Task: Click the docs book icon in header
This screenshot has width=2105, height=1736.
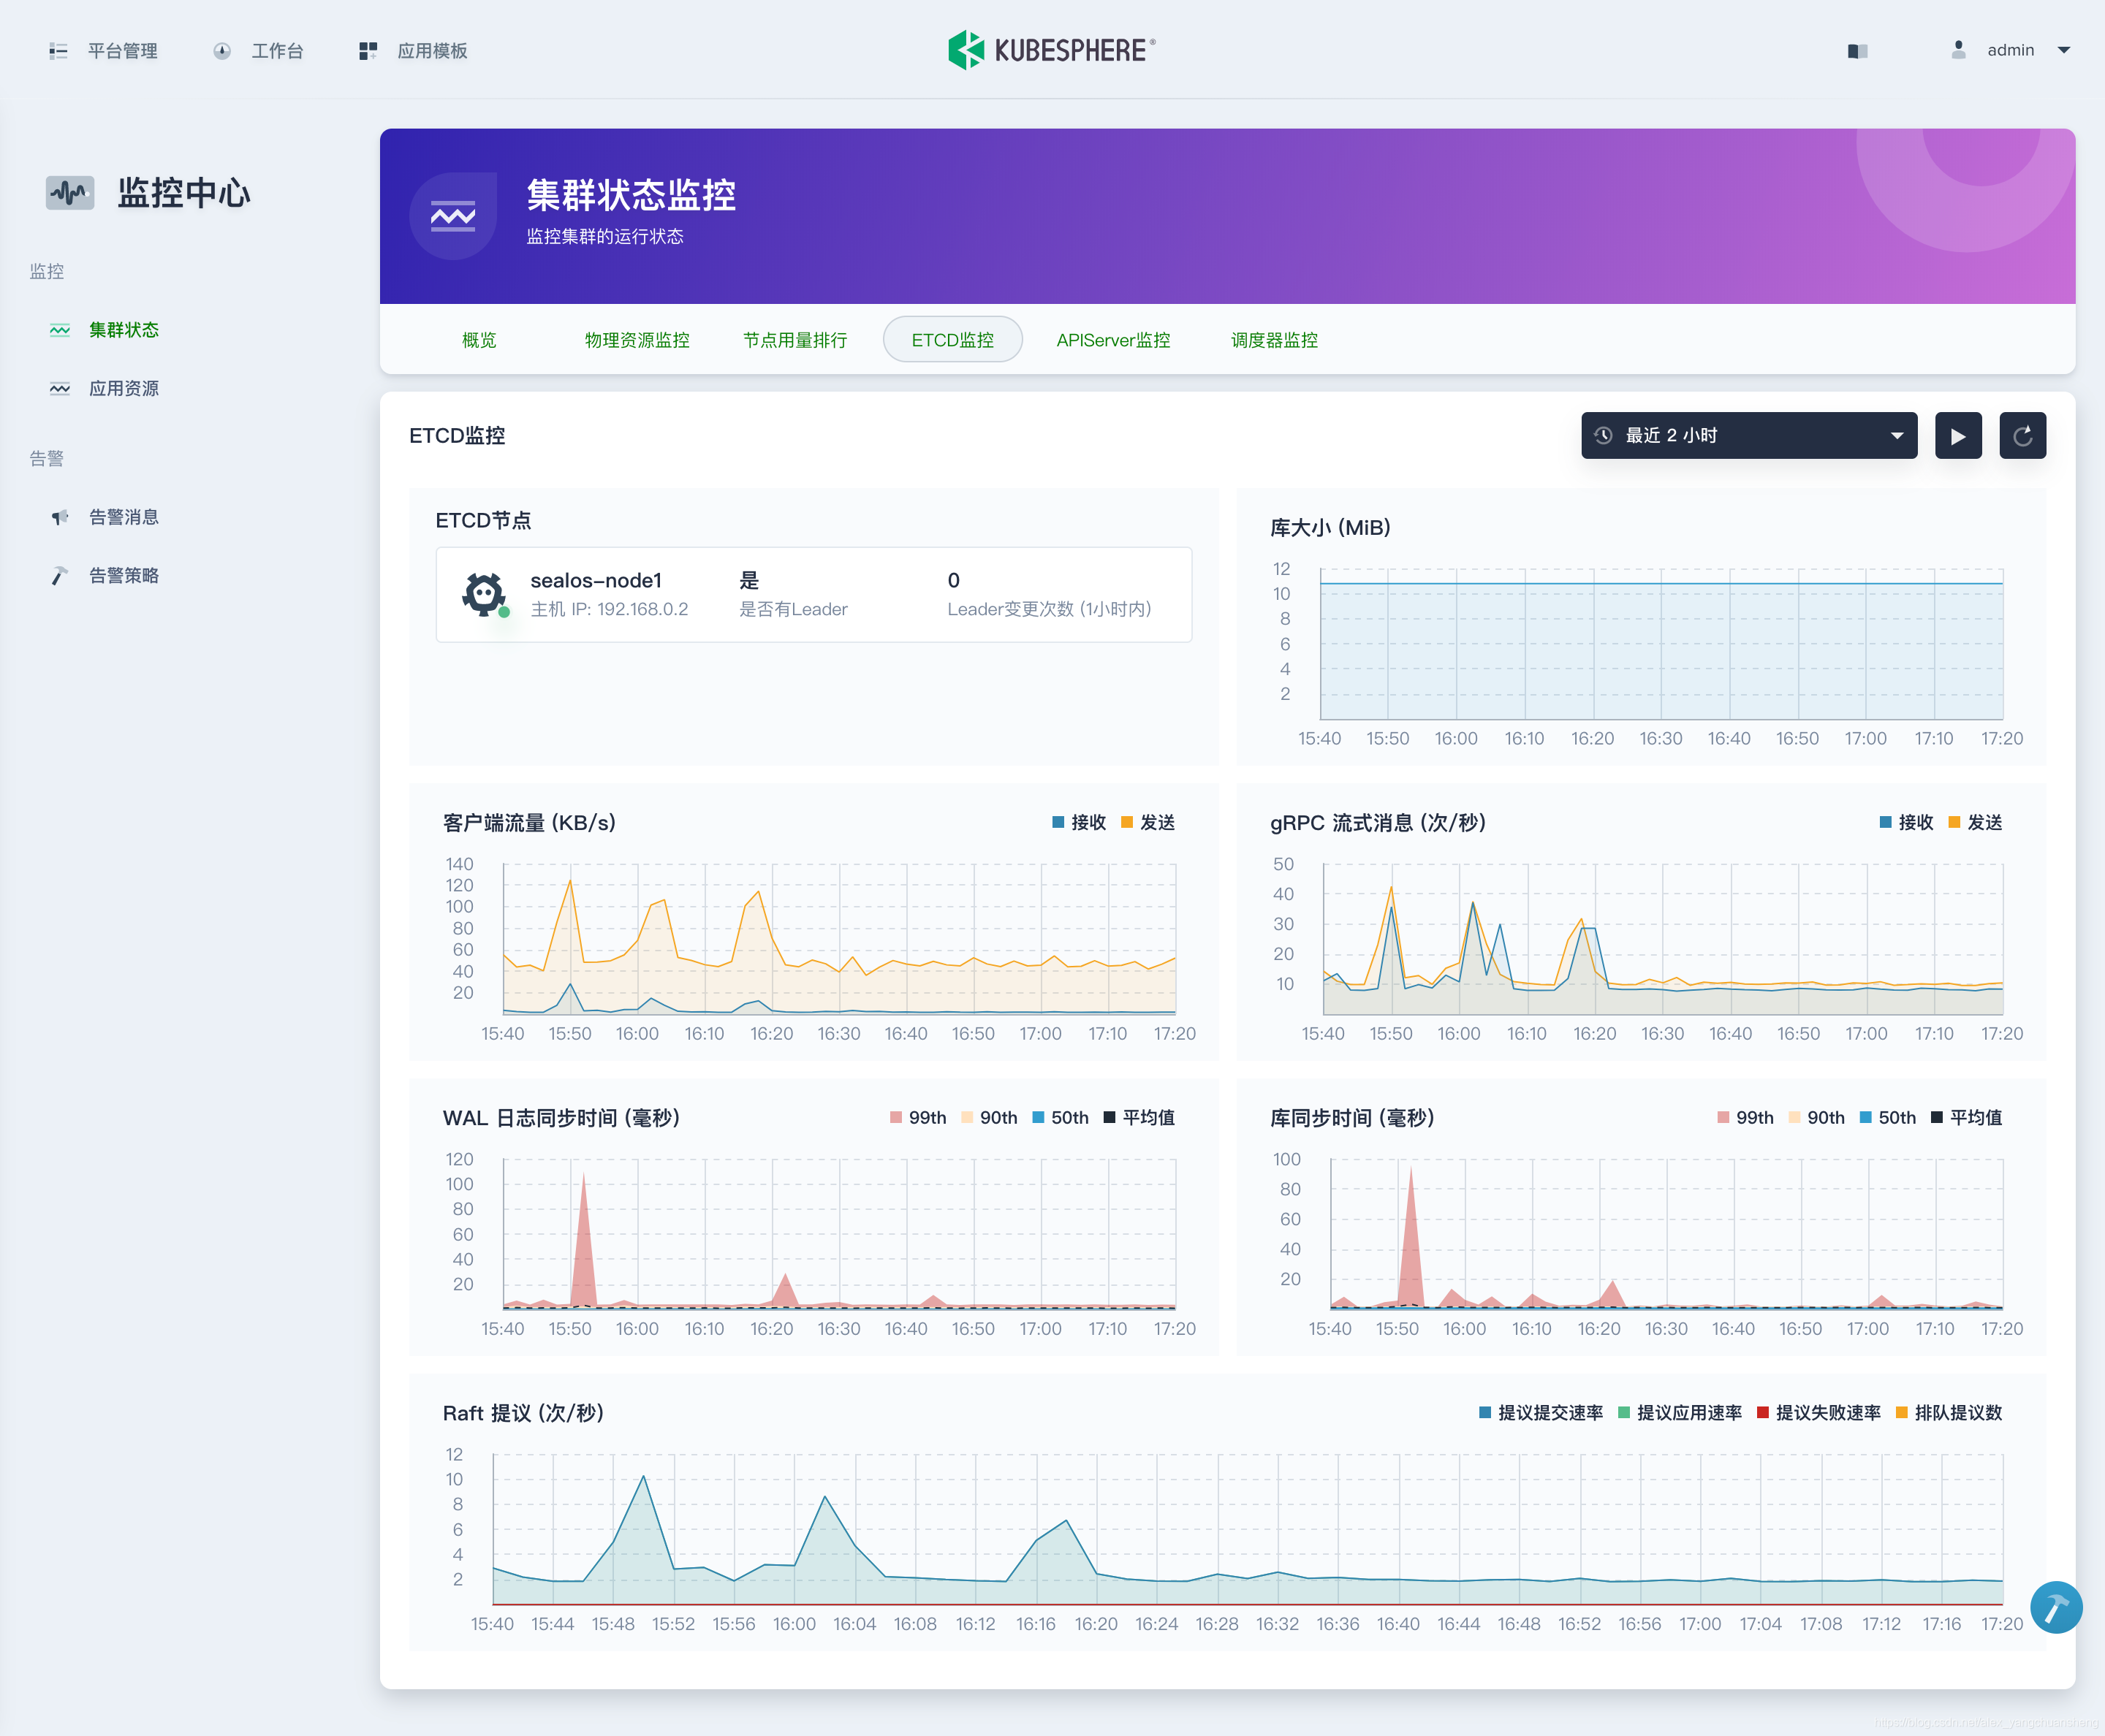Action: point(1857,51)
